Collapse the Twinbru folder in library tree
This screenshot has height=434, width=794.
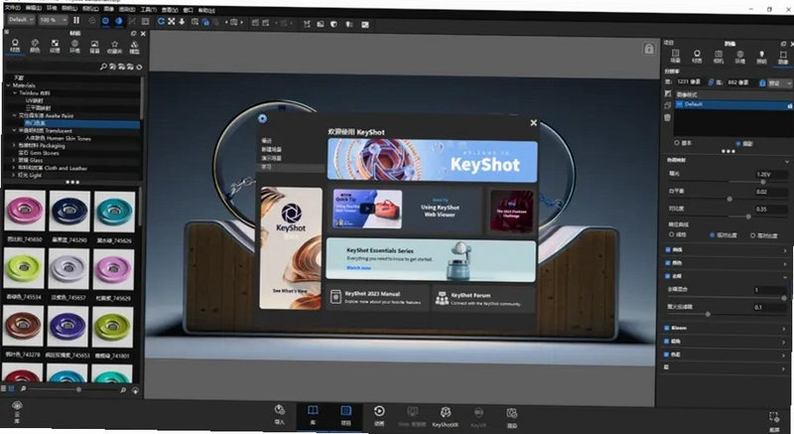point(15,93)
